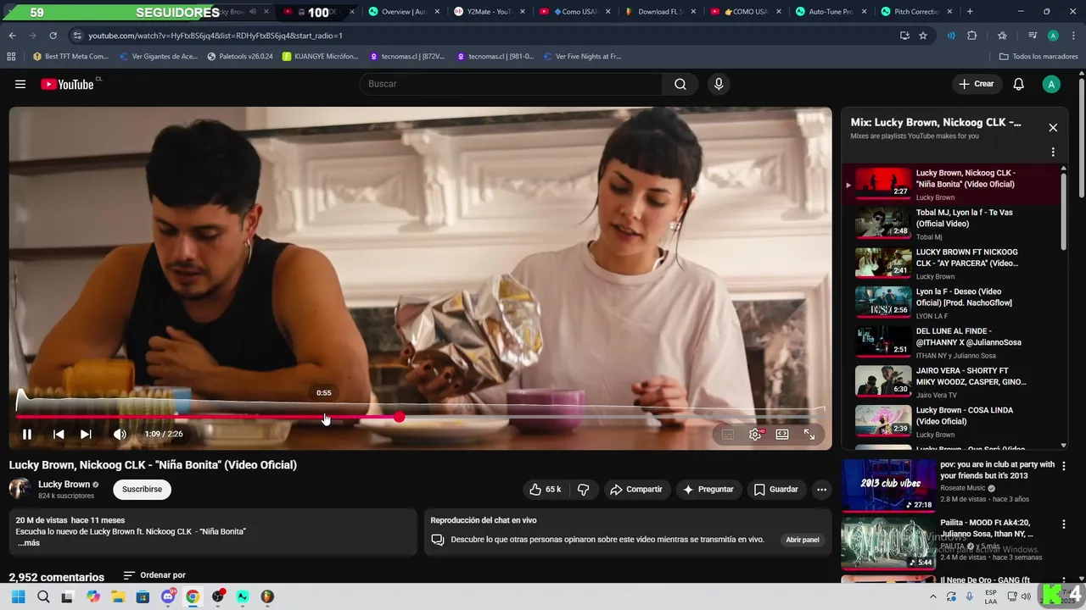Open Windows taskbar search

pyautogui.click(x=43, y=596)
